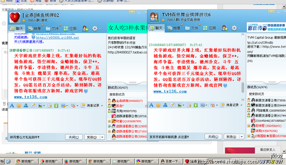286x165 pixels.
Task: Click handwriting pencil icon in TVM森林舞会 toolbar
Action: click(x=172, y=105)
